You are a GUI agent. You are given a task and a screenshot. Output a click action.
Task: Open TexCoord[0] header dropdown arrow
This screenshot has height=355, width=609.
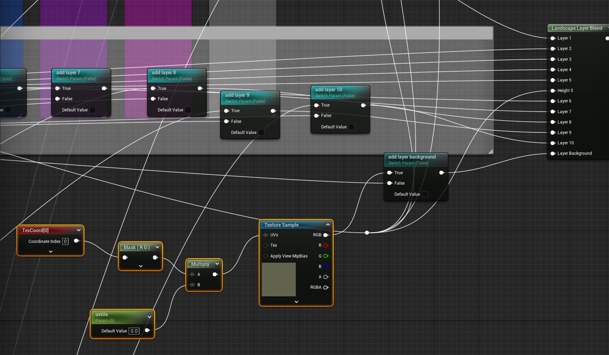pyautogui.click(x=79, y=230)
